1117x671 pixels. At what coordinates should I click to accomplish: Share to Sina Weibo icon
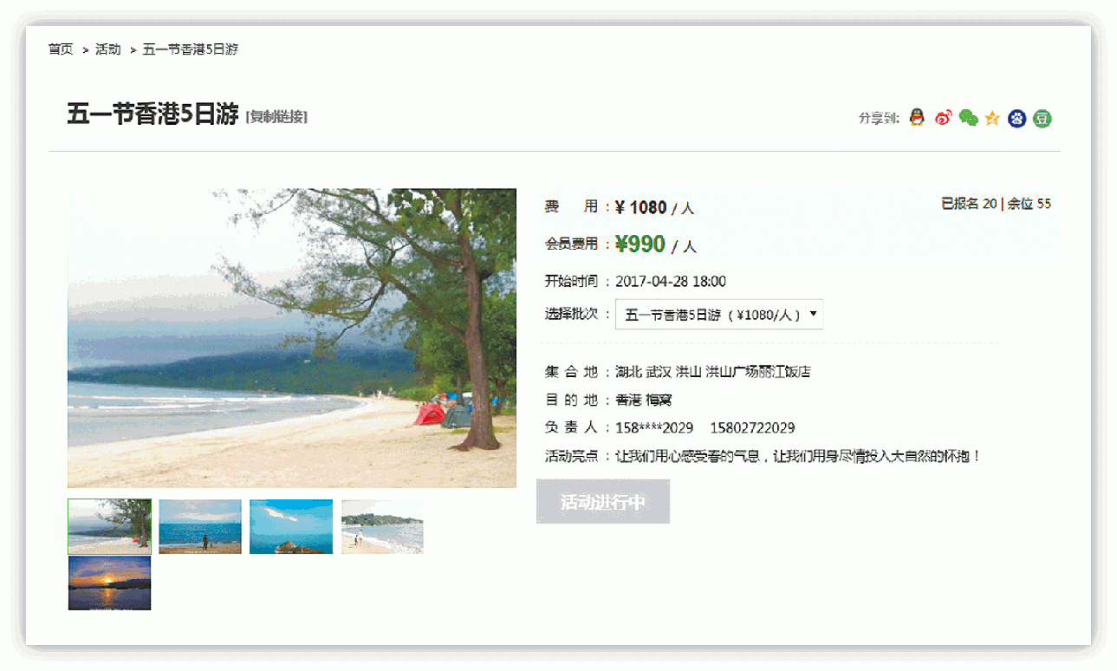tap(944, 118)
